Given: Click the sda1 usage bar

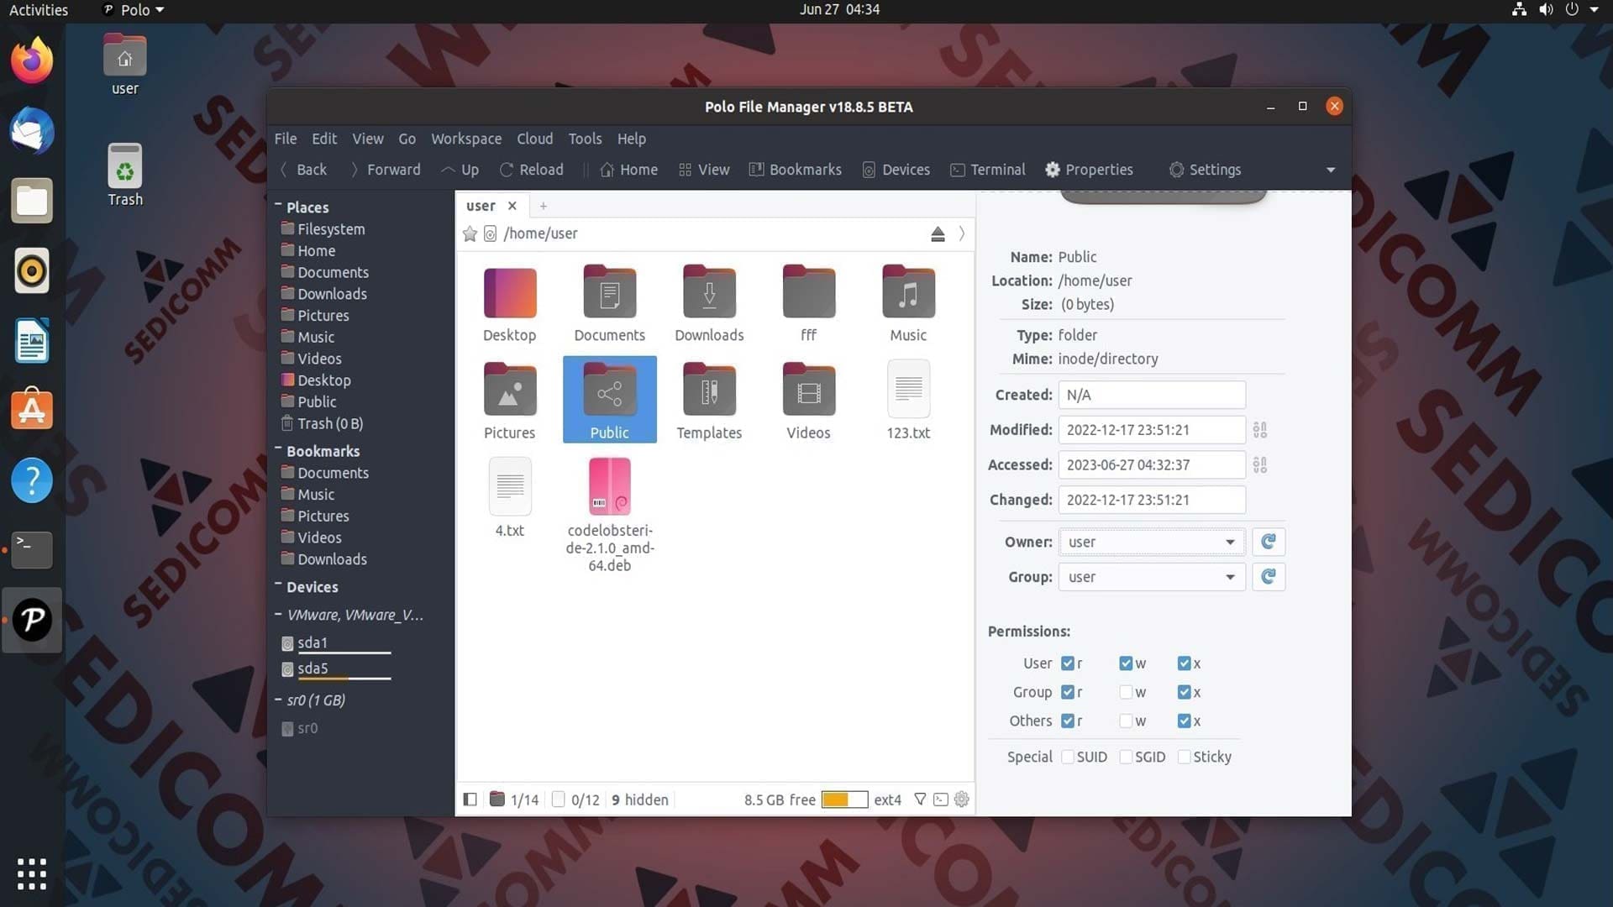Looking at the screenshot, I should click(x=344, y=653).
